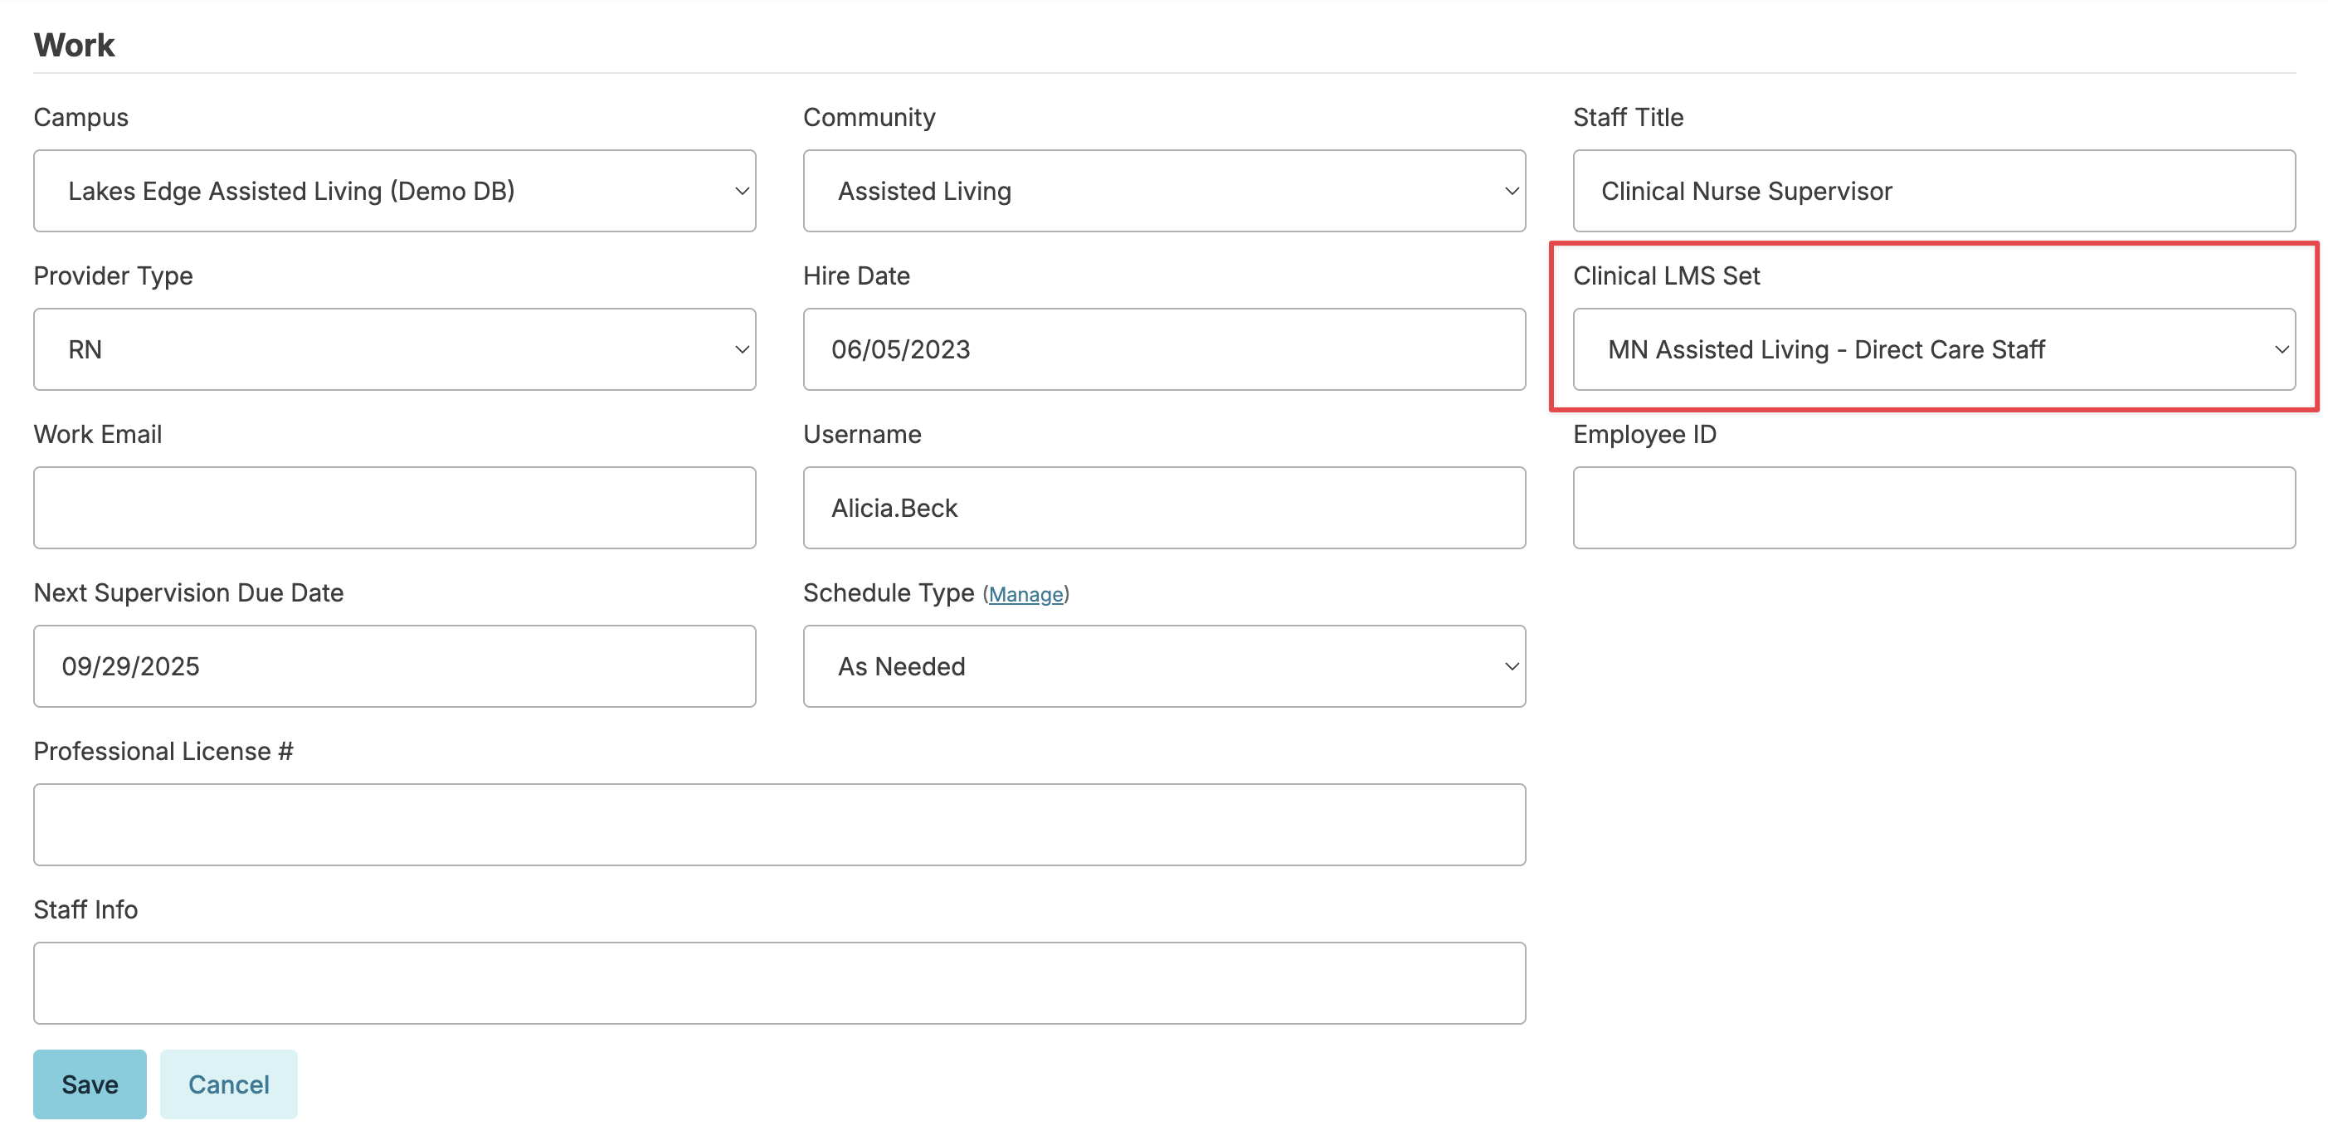Click the chevron arrow on Community select
2328x1145 pixels.
point(1511,191)
